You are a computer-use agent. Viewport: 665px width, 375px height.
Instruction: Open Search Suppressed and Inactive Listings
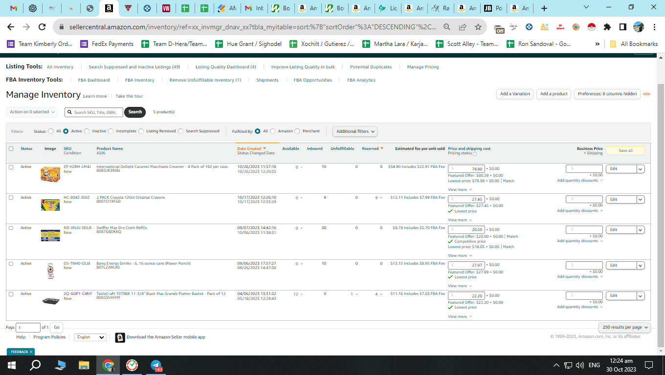coord(134,67)
